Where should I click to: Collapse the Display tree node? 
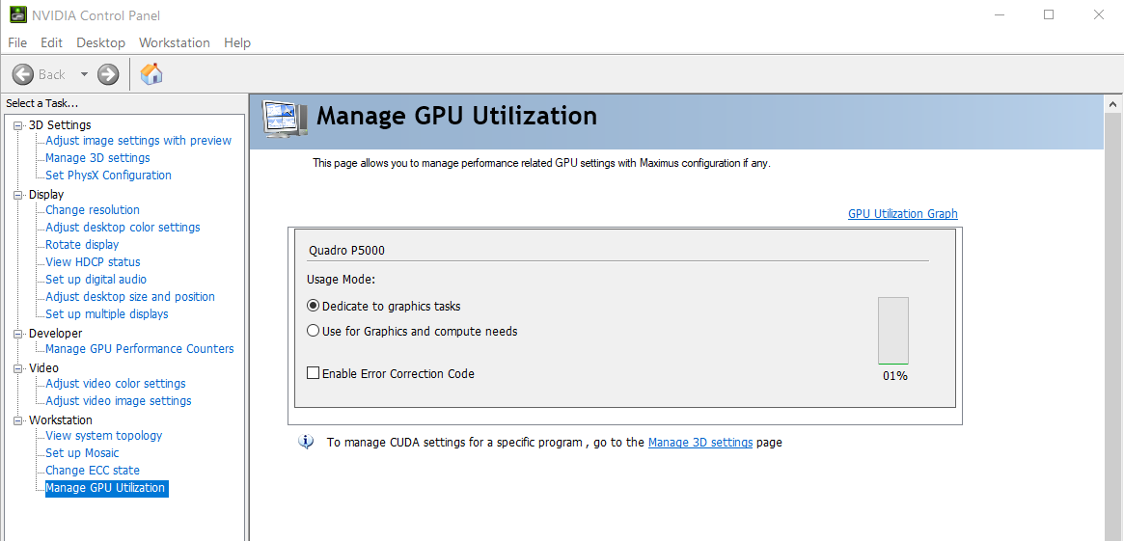17,195
